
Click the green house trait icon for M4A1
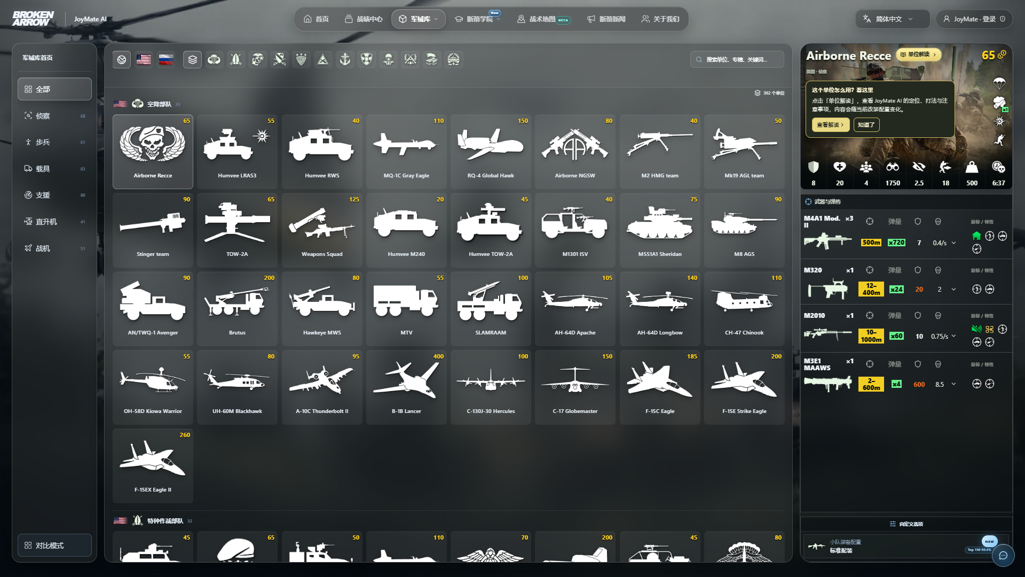tap(976, 236)
